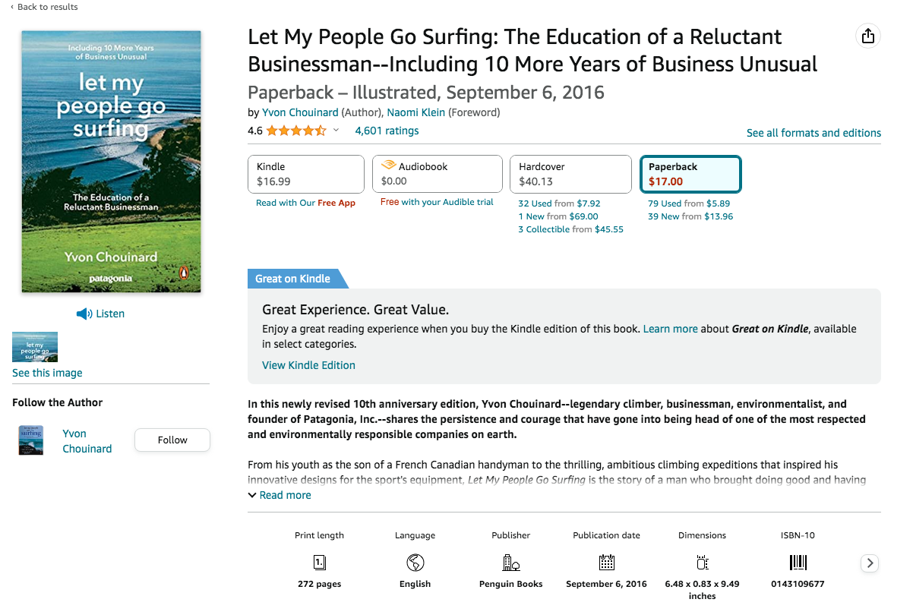Follow author Yvon Chouinard

coord(172,440)
